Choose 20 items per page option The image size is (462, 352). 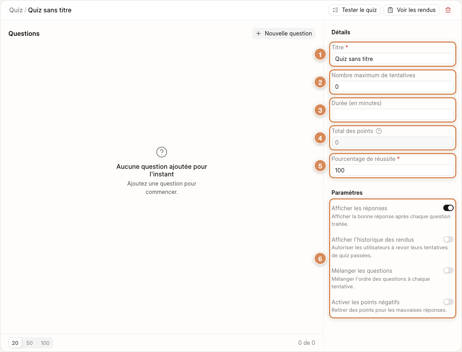[15, 343]
